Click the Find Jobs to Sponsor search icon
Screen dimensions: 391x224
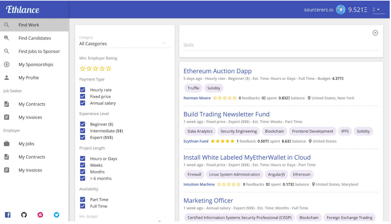[x=6, y=51]
